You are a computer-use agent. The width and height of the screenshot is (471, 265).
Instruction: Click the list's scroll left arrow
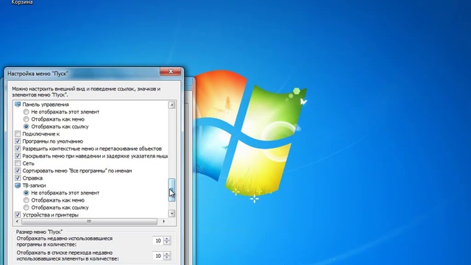[17, 222]
